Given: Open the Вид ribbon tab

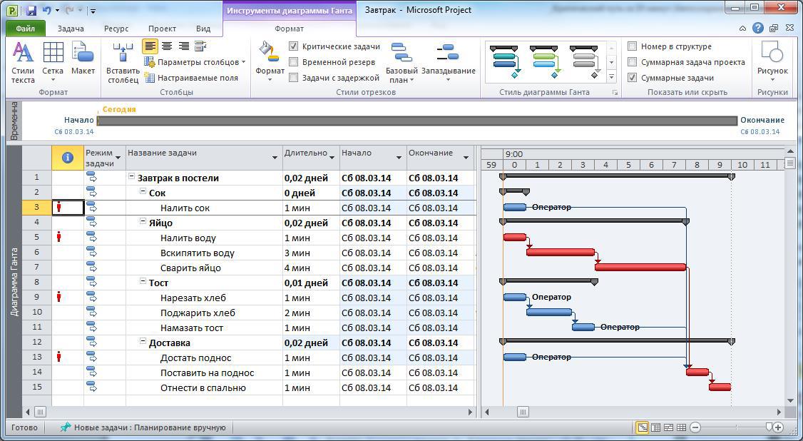Looking at the screenshot, I should 203,29.
